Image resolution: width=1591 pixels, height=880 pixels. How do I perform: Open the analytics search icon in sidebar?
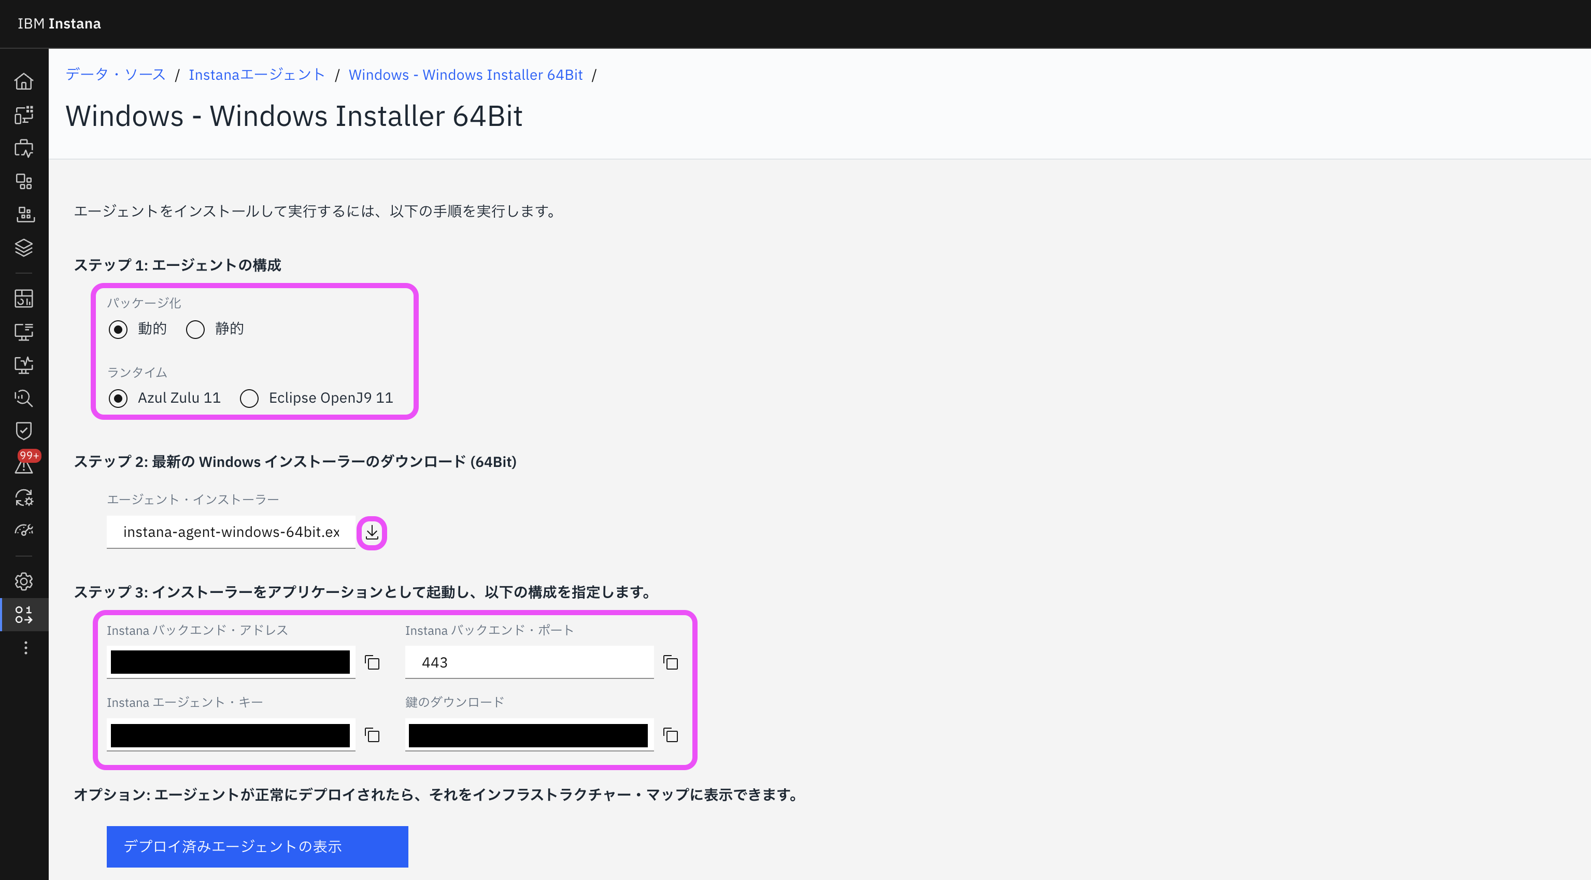(23, 398)
